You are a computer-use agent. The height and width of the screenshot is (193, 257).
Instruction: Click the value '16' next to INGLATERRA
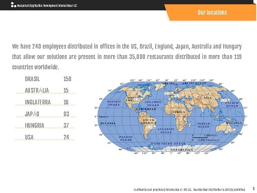coord(66,102)
